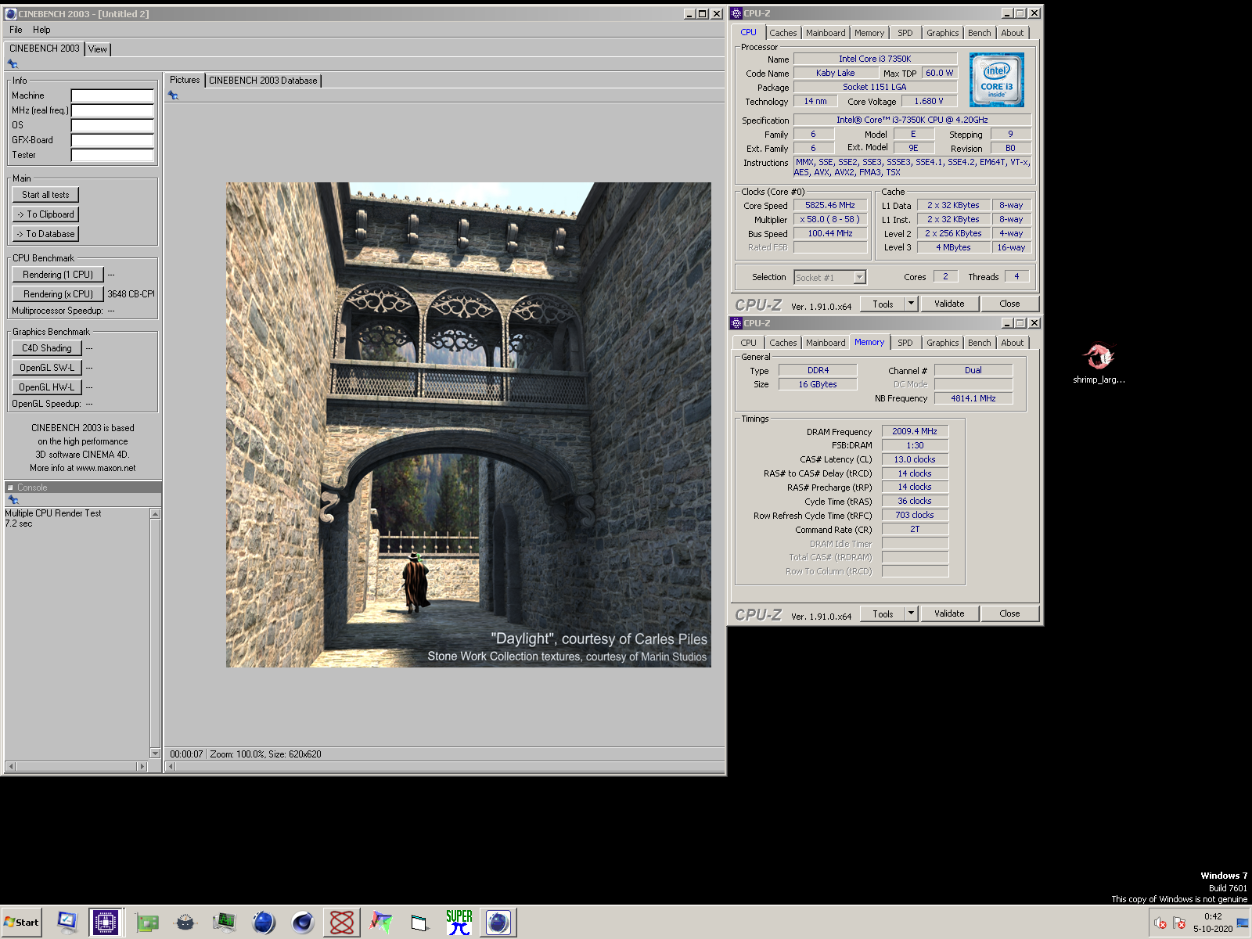Click the Close button in the lower CPU-Z window
The width and height of the screenshot is (1252, 939).
click(1009, 613)
